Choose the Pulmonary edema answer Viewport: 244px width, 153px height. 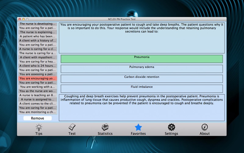[x=142, y=69]
